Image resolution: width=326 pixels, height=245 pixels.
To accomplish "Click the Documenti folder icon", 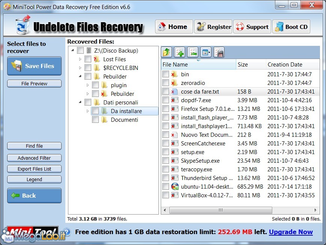I will pyautogui.click(x=104, y=120).
